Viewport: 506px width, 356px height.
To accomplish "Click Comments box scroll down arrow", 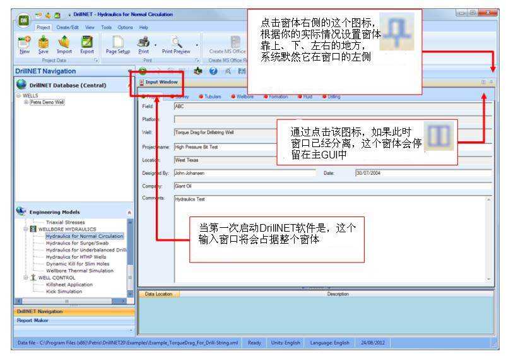I will pyautogui.click(x=489, y=279).
